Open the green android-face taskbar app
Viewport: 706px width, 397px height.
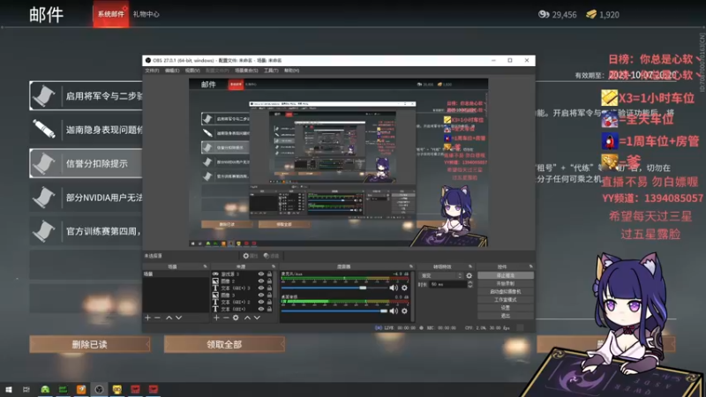(45, 389)
